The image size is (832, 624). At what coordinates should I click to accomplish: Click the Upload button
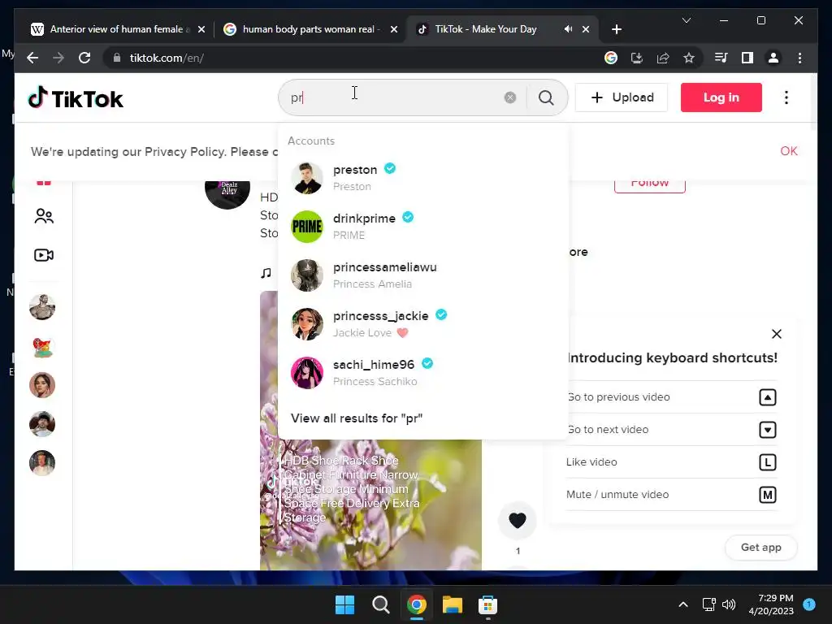[x=622, y=97]
